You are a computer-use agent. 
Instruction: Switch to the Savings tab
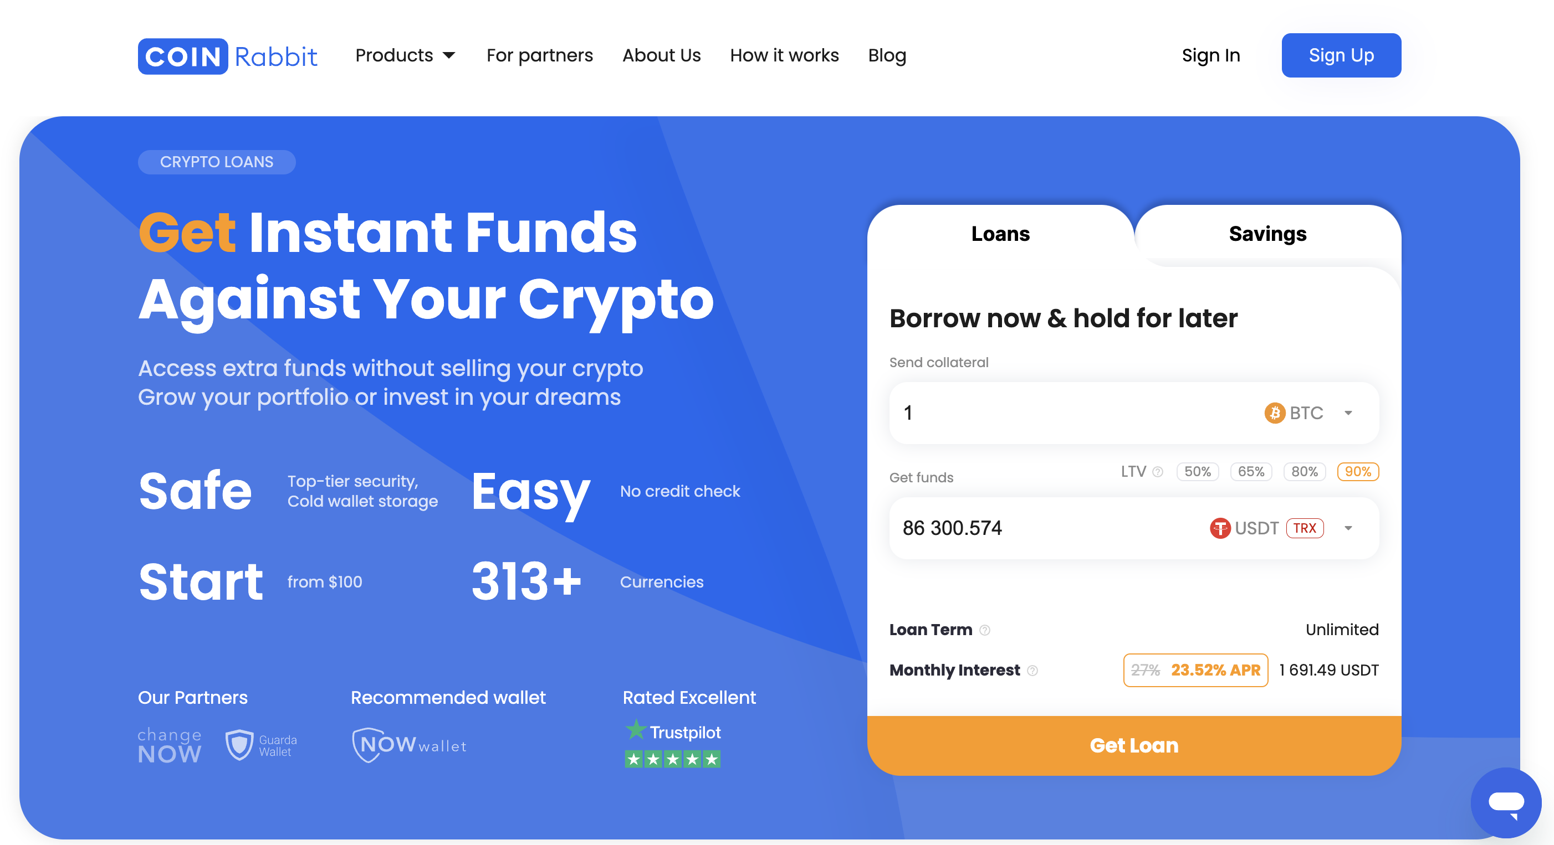1267,234
